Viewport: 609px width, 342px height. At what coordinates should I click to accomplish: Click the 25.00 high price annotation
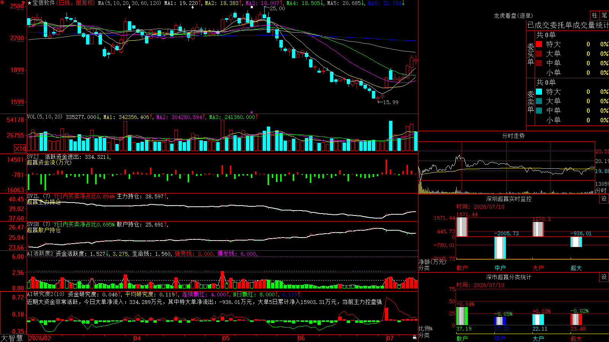277,8
